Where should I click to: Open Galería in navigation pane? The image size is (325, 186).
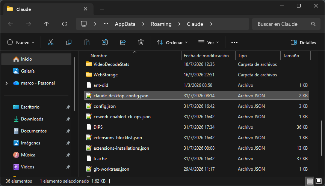36,71
